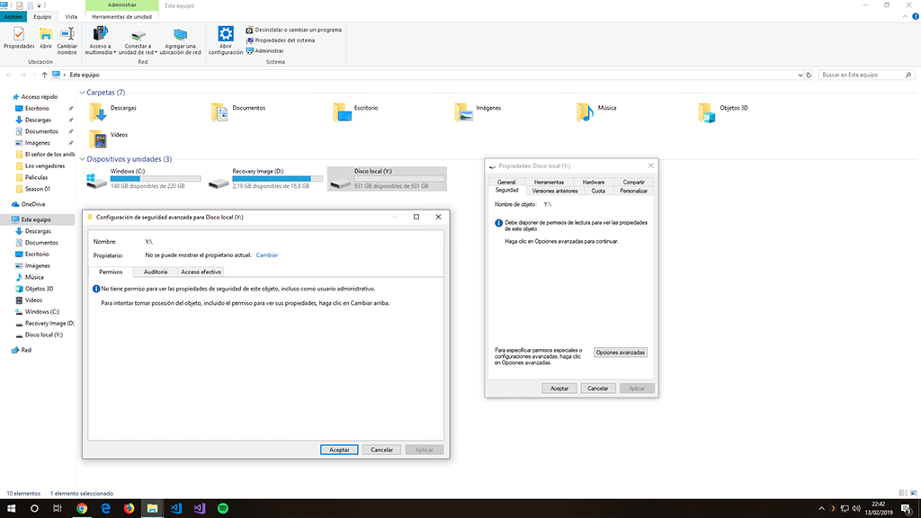Collapse the Carpetas (7) section

[82, 93]
